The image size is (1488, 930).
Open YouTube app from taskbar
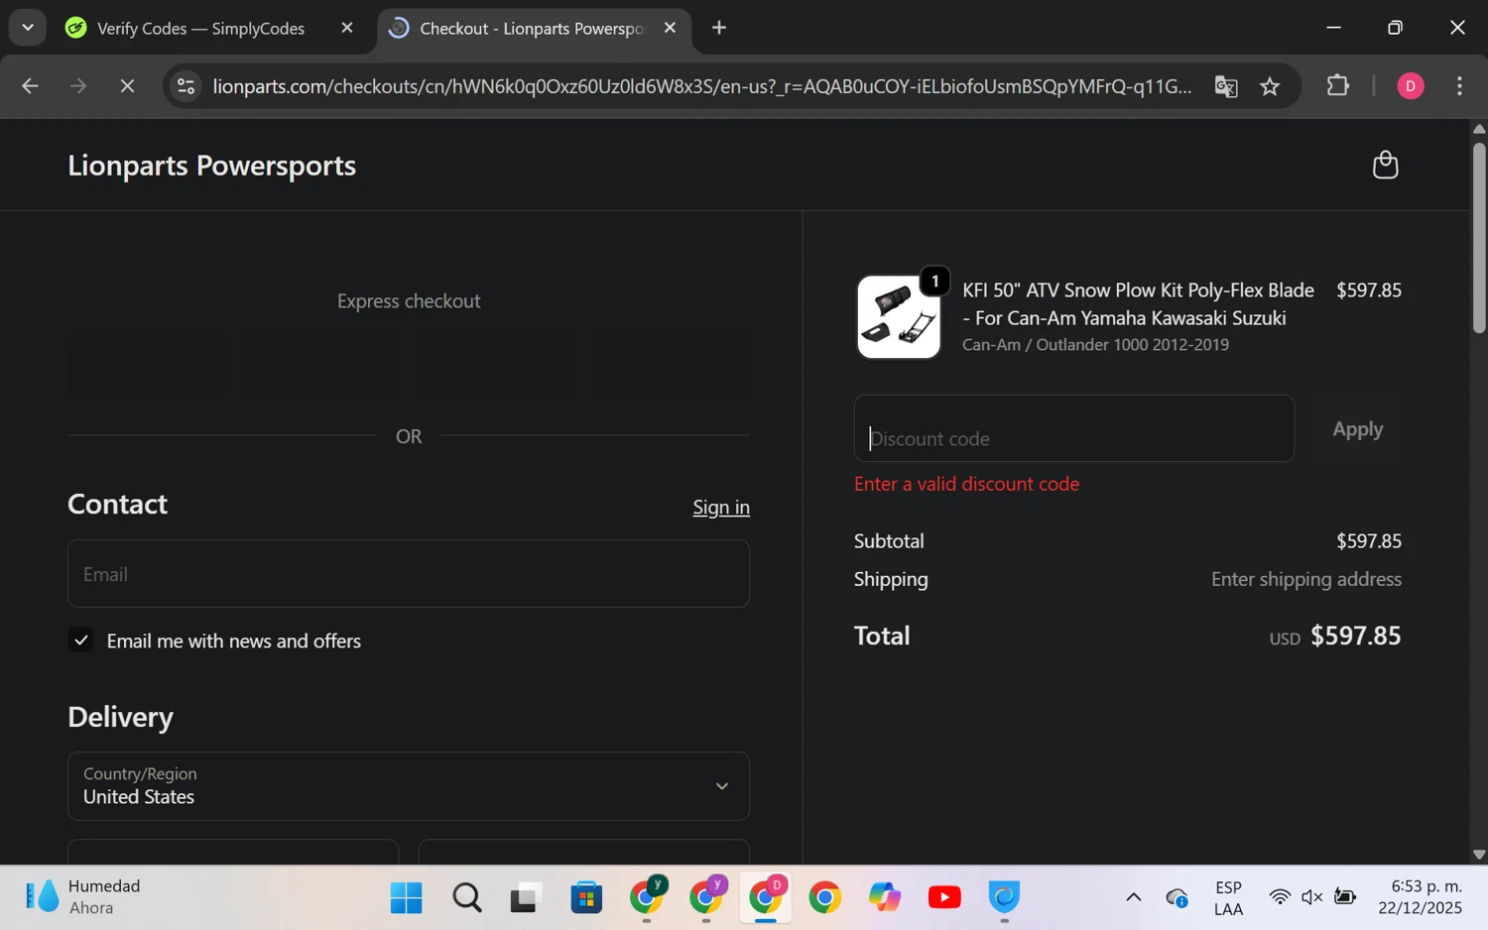coord(944,897)
